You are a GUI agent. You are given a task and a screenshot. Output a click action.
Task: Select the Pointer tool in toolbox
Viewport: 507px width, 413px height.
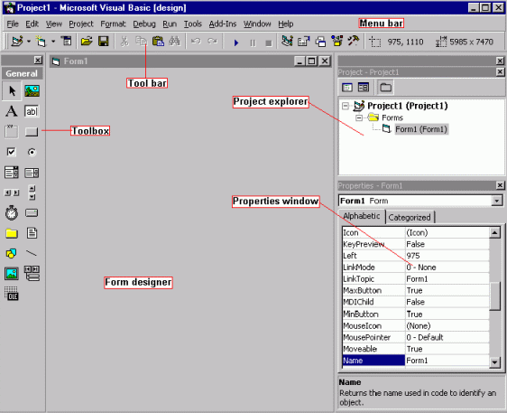tap(12, 90)
